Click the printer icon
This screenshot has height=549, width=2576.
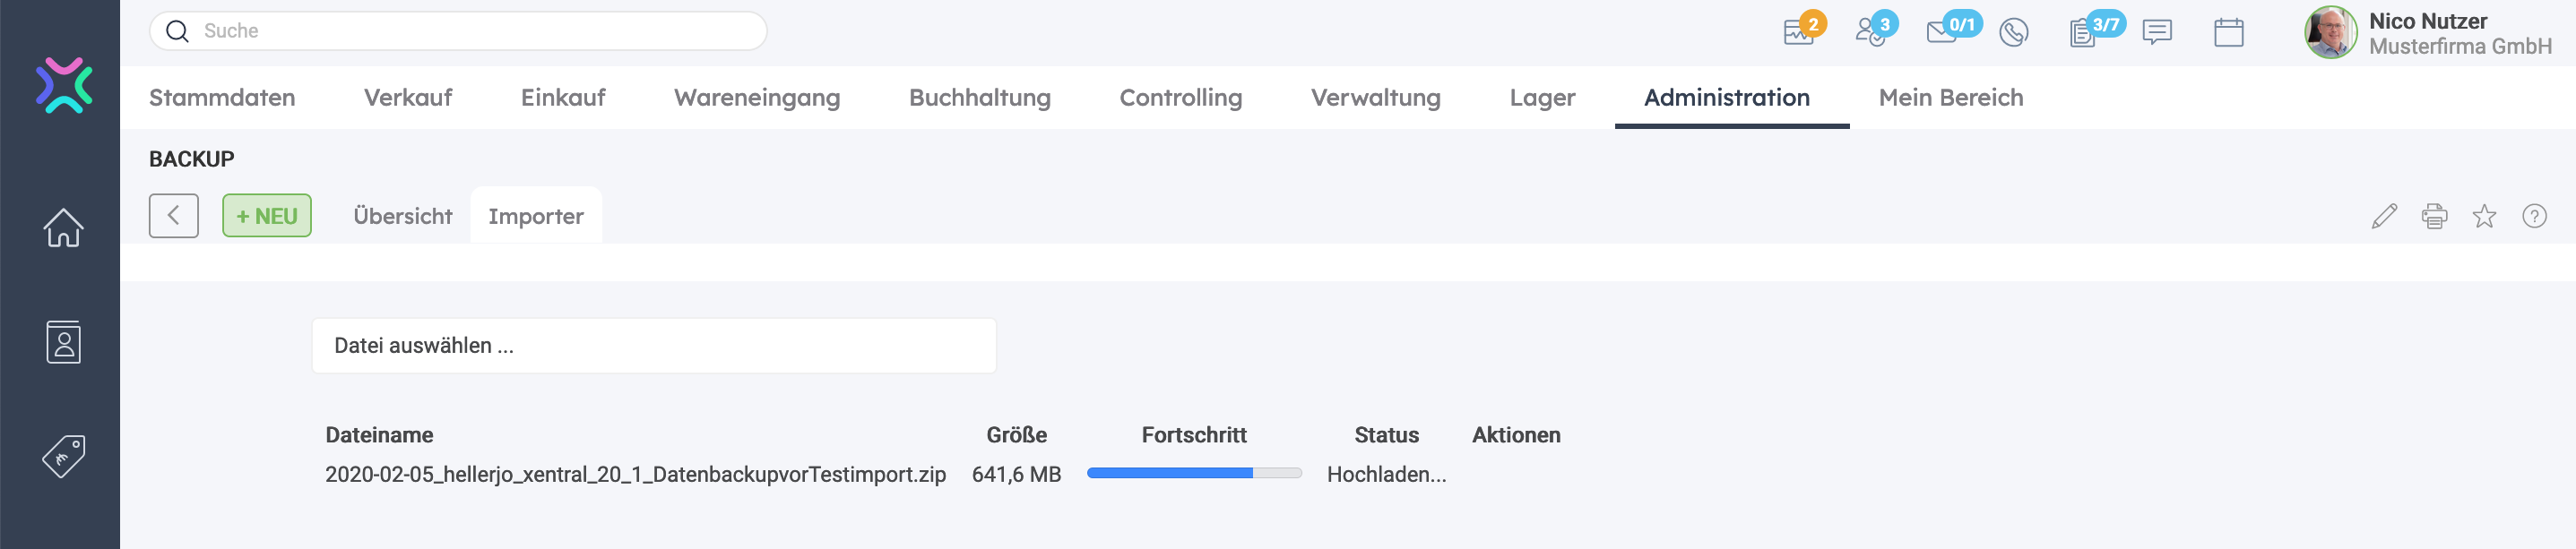coord(2434,216)
